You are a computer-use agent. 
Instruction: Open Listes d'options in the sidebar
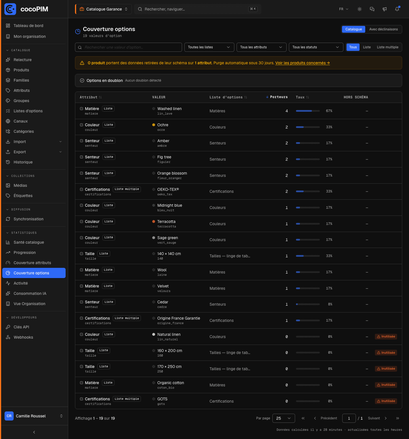pos(34,111)
